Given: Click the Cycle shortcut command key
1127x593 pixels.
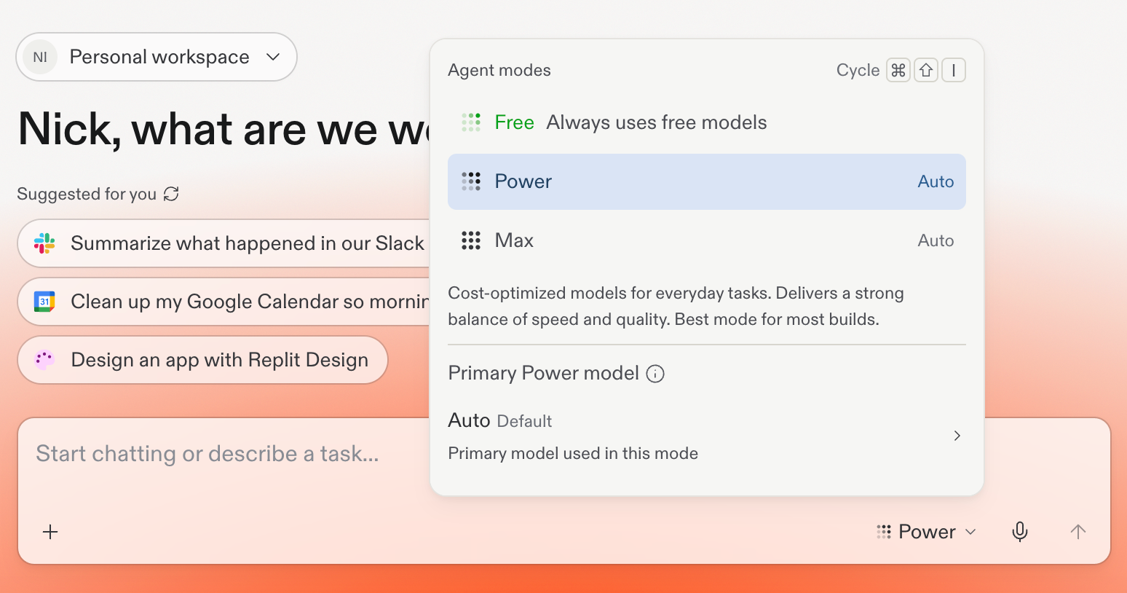Looking at the screenshot, I should (x=898, y=70).
